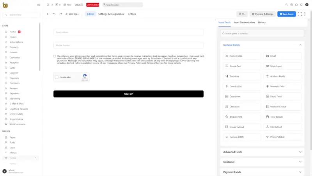Add the Radio Field element
This screenshot has height=176, width=312.
[x=282, y=97]
